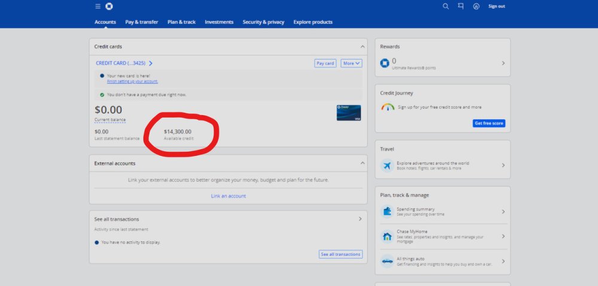Click the Chase octagon logo
Viewport: 598px width, 286px height.
point(109,7)
